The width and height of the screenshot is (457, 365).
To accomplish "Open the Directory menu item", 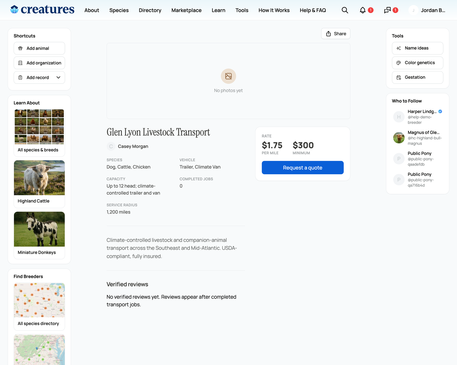I will pyautogui.click(x=150, y=10).
